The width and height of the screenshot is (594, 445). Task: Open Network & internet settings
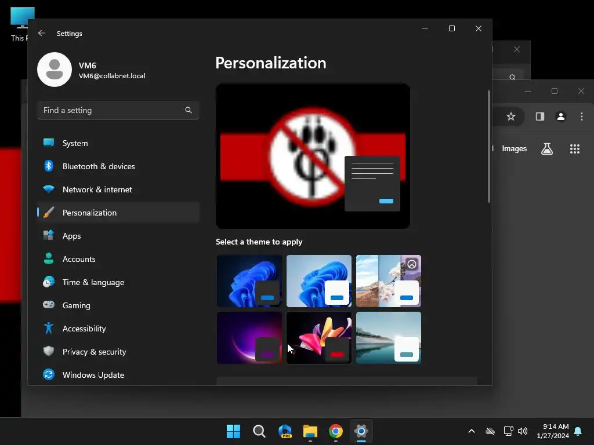(x=118, y=189)
